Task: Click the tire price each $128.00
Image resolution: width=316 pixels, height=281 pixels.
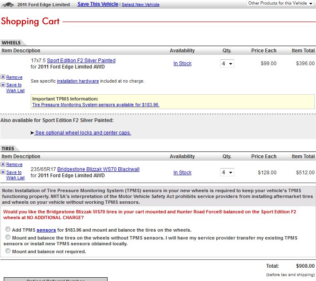Action: click(x=267, y=173)
